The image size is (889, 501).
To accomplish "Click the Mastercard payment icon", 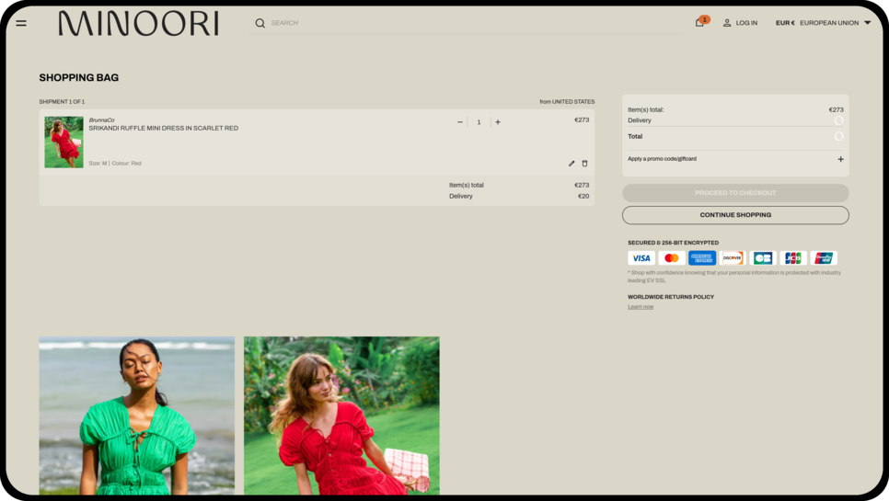I will click(x=672, y=258).
